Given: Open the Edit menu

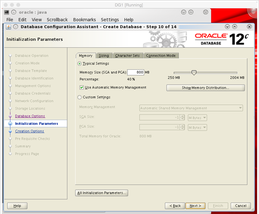Looking at the screenshot, I should pos(22,20).
